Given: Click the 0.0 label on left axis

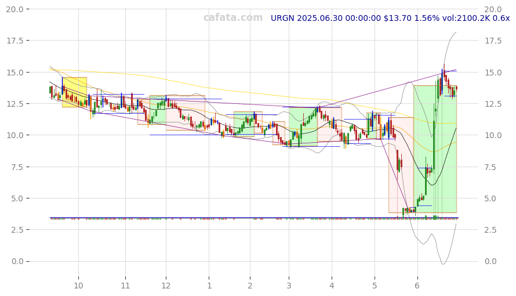Looking at the screenshot, I should coord(17,261).
